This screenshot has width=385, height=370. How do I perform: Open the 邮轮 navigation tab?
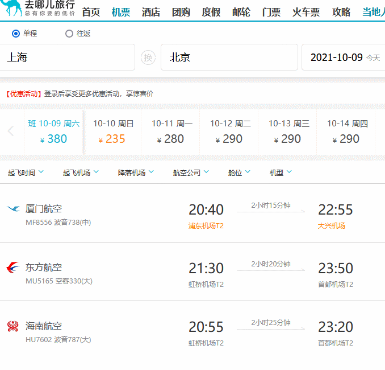tap(241, 12)
